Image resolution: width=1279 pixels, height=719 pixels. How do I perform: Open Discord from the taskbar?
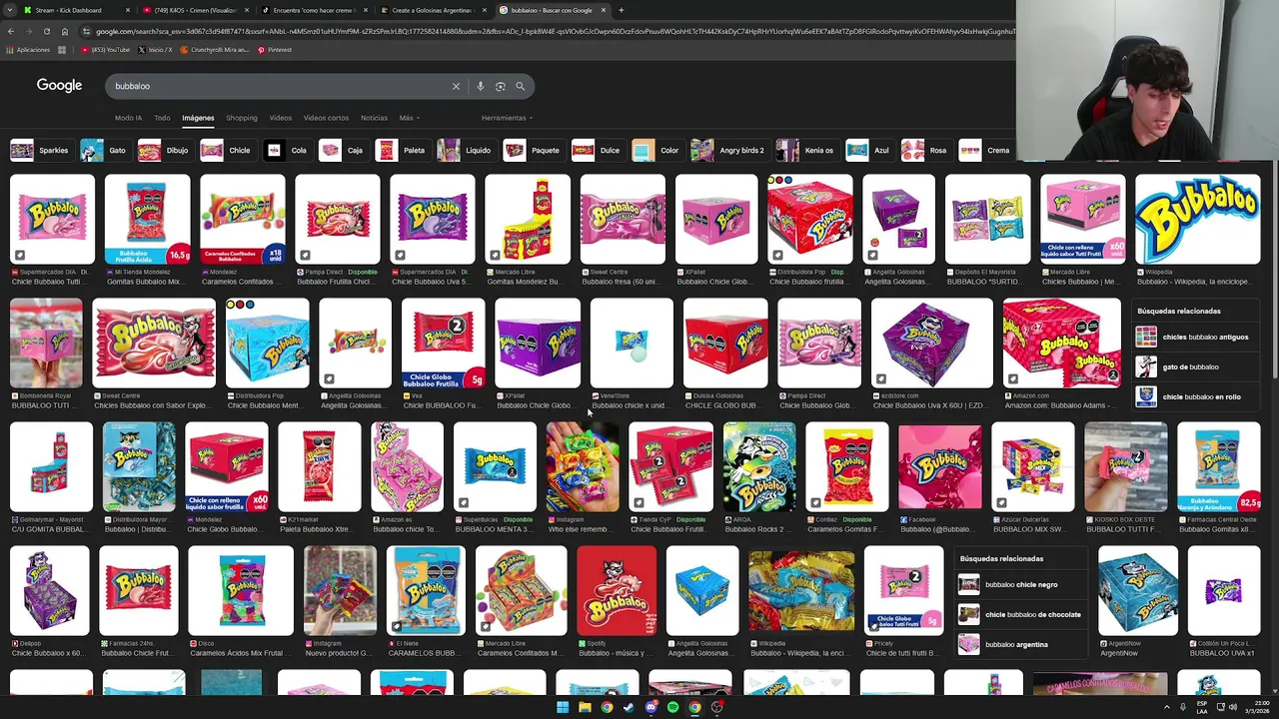650,707
